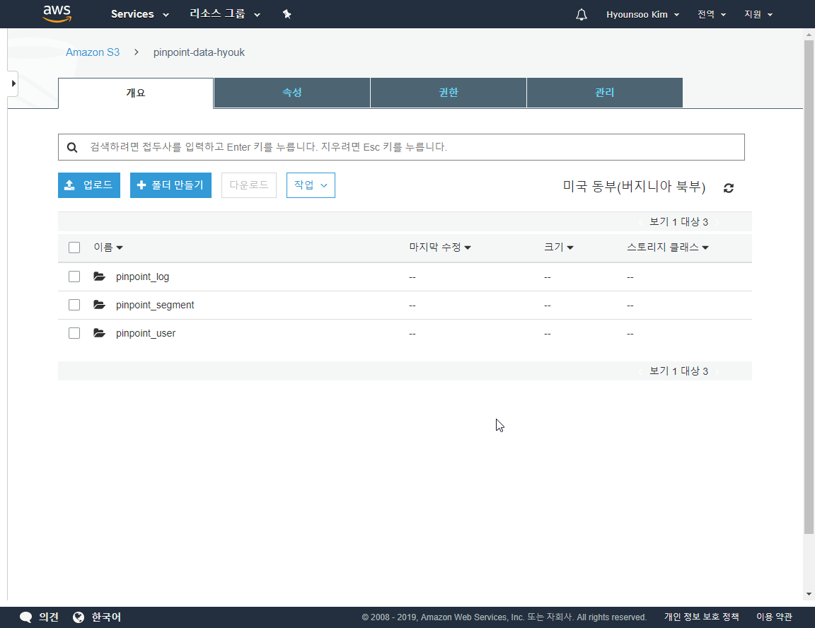
Task: Click the bottom 보기 1 대상 3 text
Action: pyautogui.click(x=679, y=371)
